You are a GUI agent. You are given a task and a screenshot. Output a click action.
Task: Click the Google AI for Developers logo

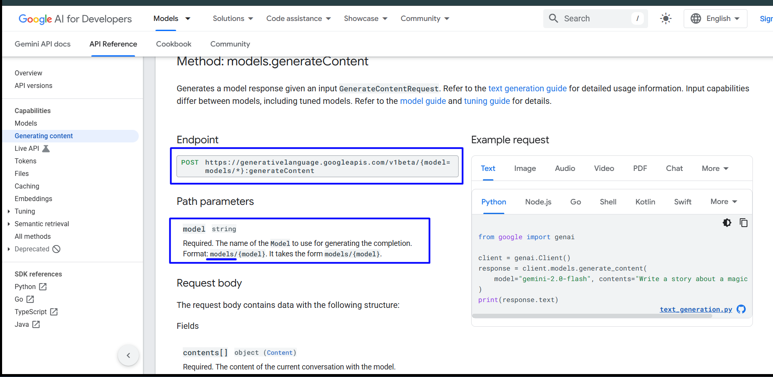coord(75,19)
